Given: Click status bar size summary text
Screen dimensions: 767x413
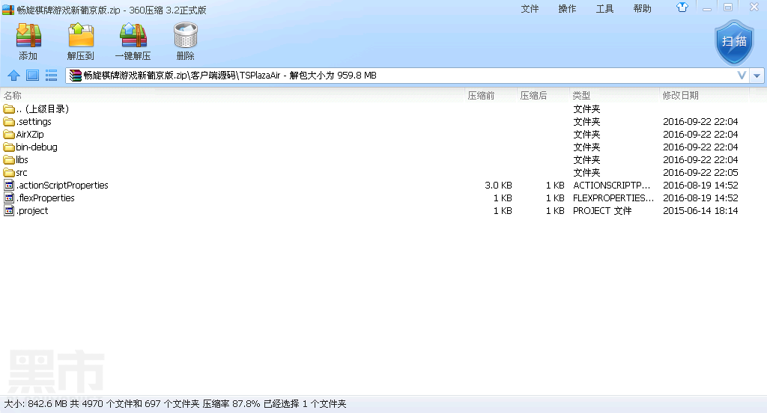Looking at the screenshot, I should (x=175, y=404).
